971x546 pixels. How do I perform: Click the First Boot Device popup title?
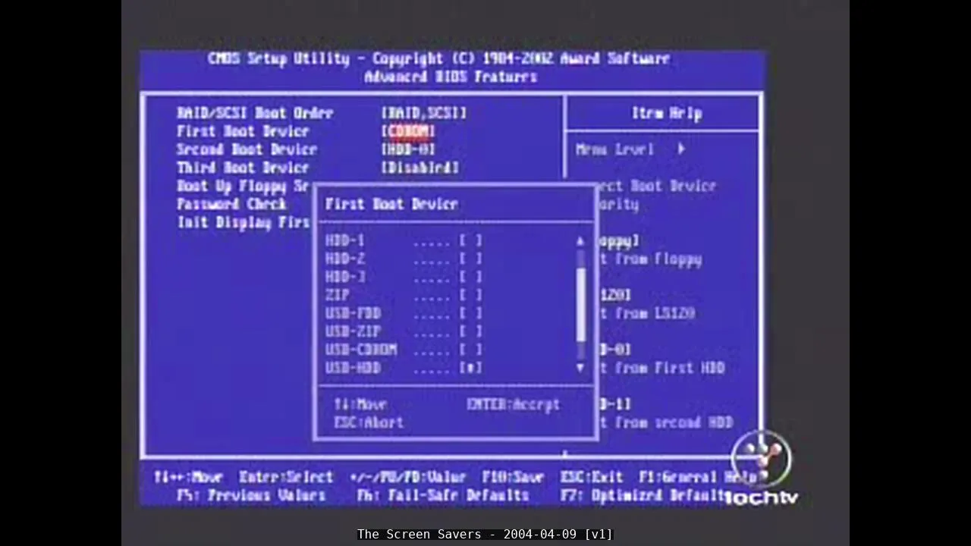click(391, 204)
